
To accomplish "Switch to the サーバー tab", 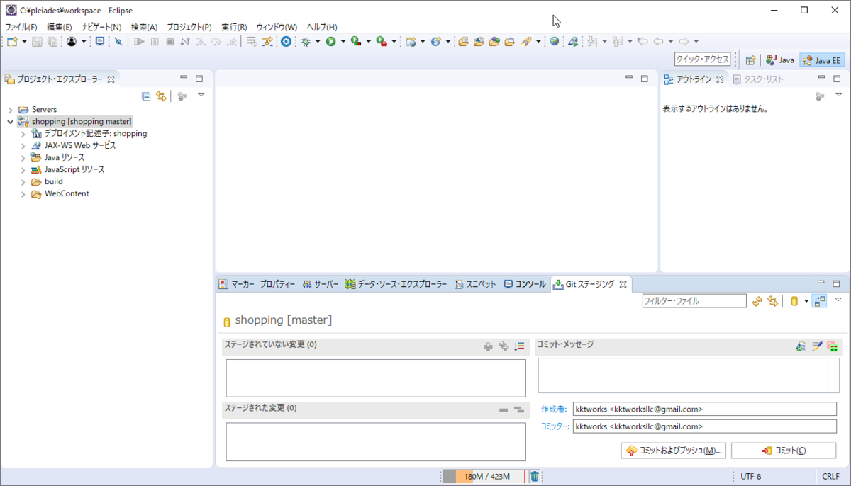I will coord(321,284).
